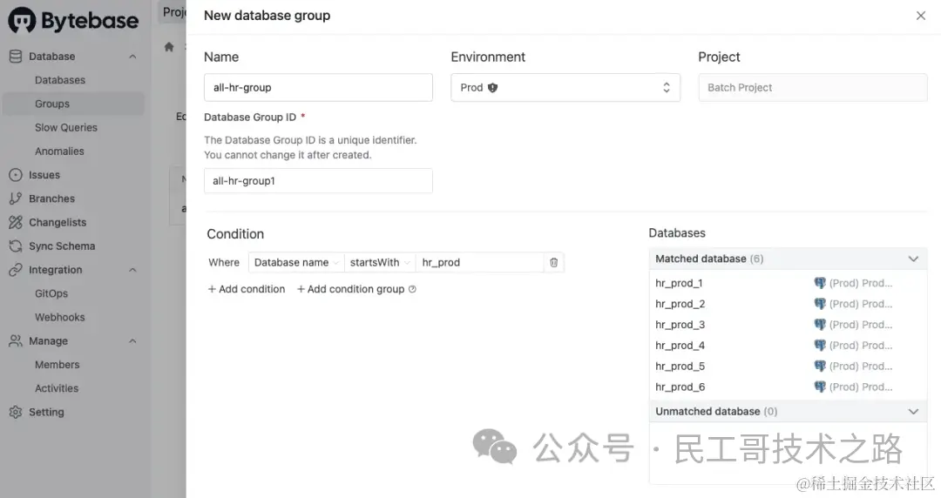Click the trash icon to delete the condition
941x498 pixels.
(553, 262)
